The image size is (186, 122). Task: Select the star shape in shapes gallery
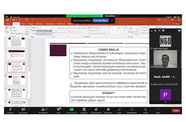point(124,33)
